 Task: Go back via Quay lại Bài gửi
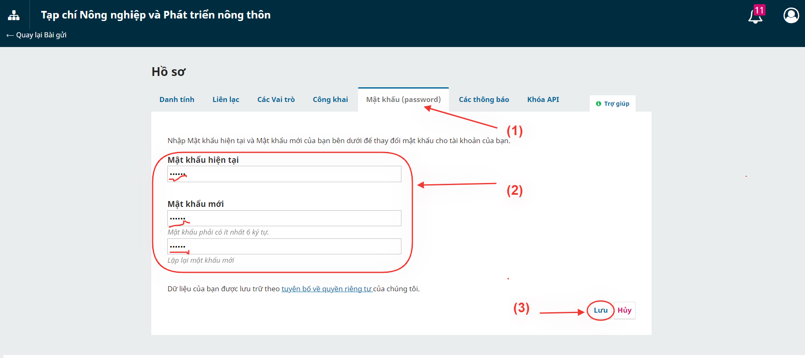pyautogui.click(x=37, y=35)
